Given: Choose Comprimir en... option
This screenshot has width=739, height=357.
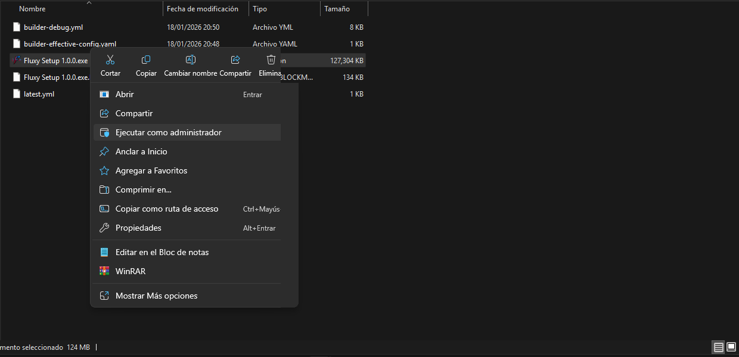Looking at the screenshot, I should [143, 190].
